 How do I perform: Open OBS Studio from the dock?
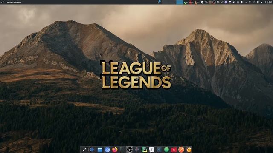[129, 150]
